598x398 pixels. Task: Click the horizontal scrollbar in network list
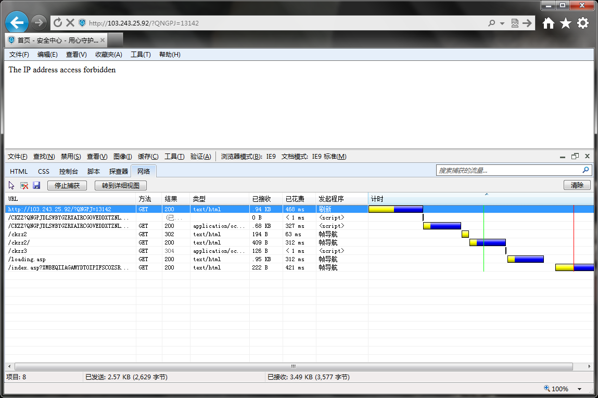click(x=294, y=366)
